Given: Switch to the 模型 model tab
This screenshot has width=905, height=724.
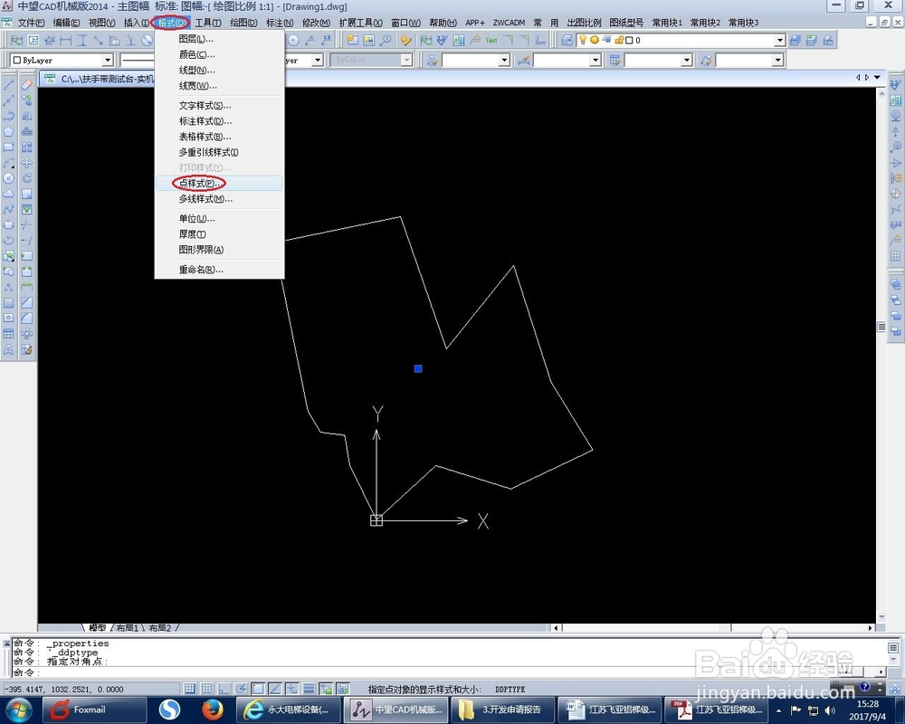Looking at the screenshot, I should pos(97,627).
